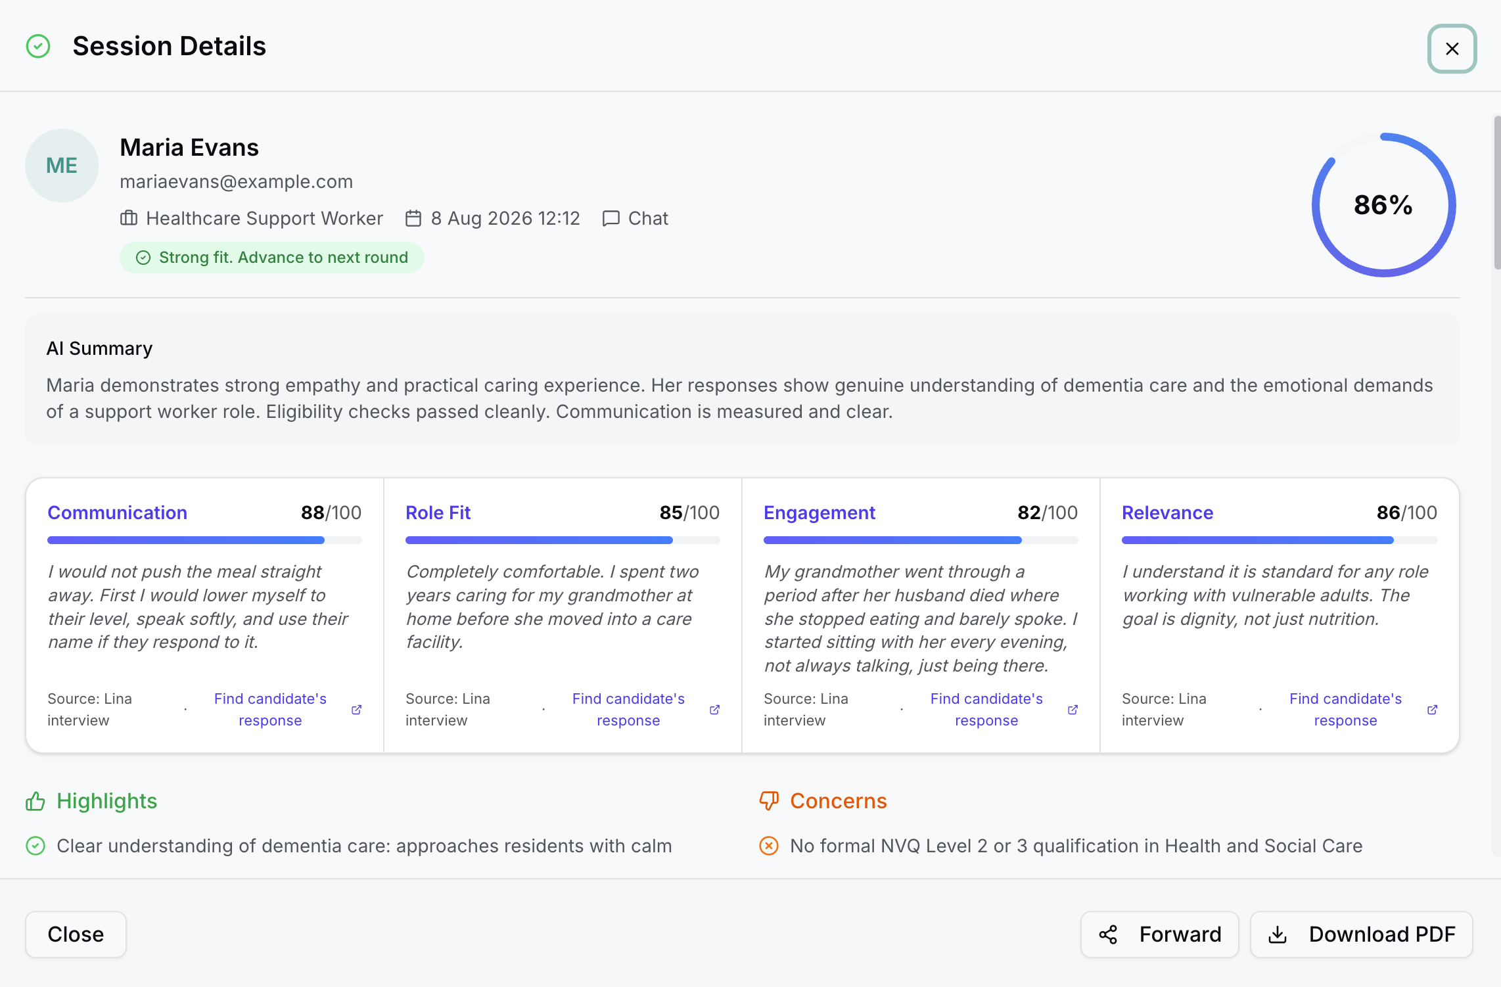Click the Engagement progress bar

pyautogui.click(x=921, y=540)
